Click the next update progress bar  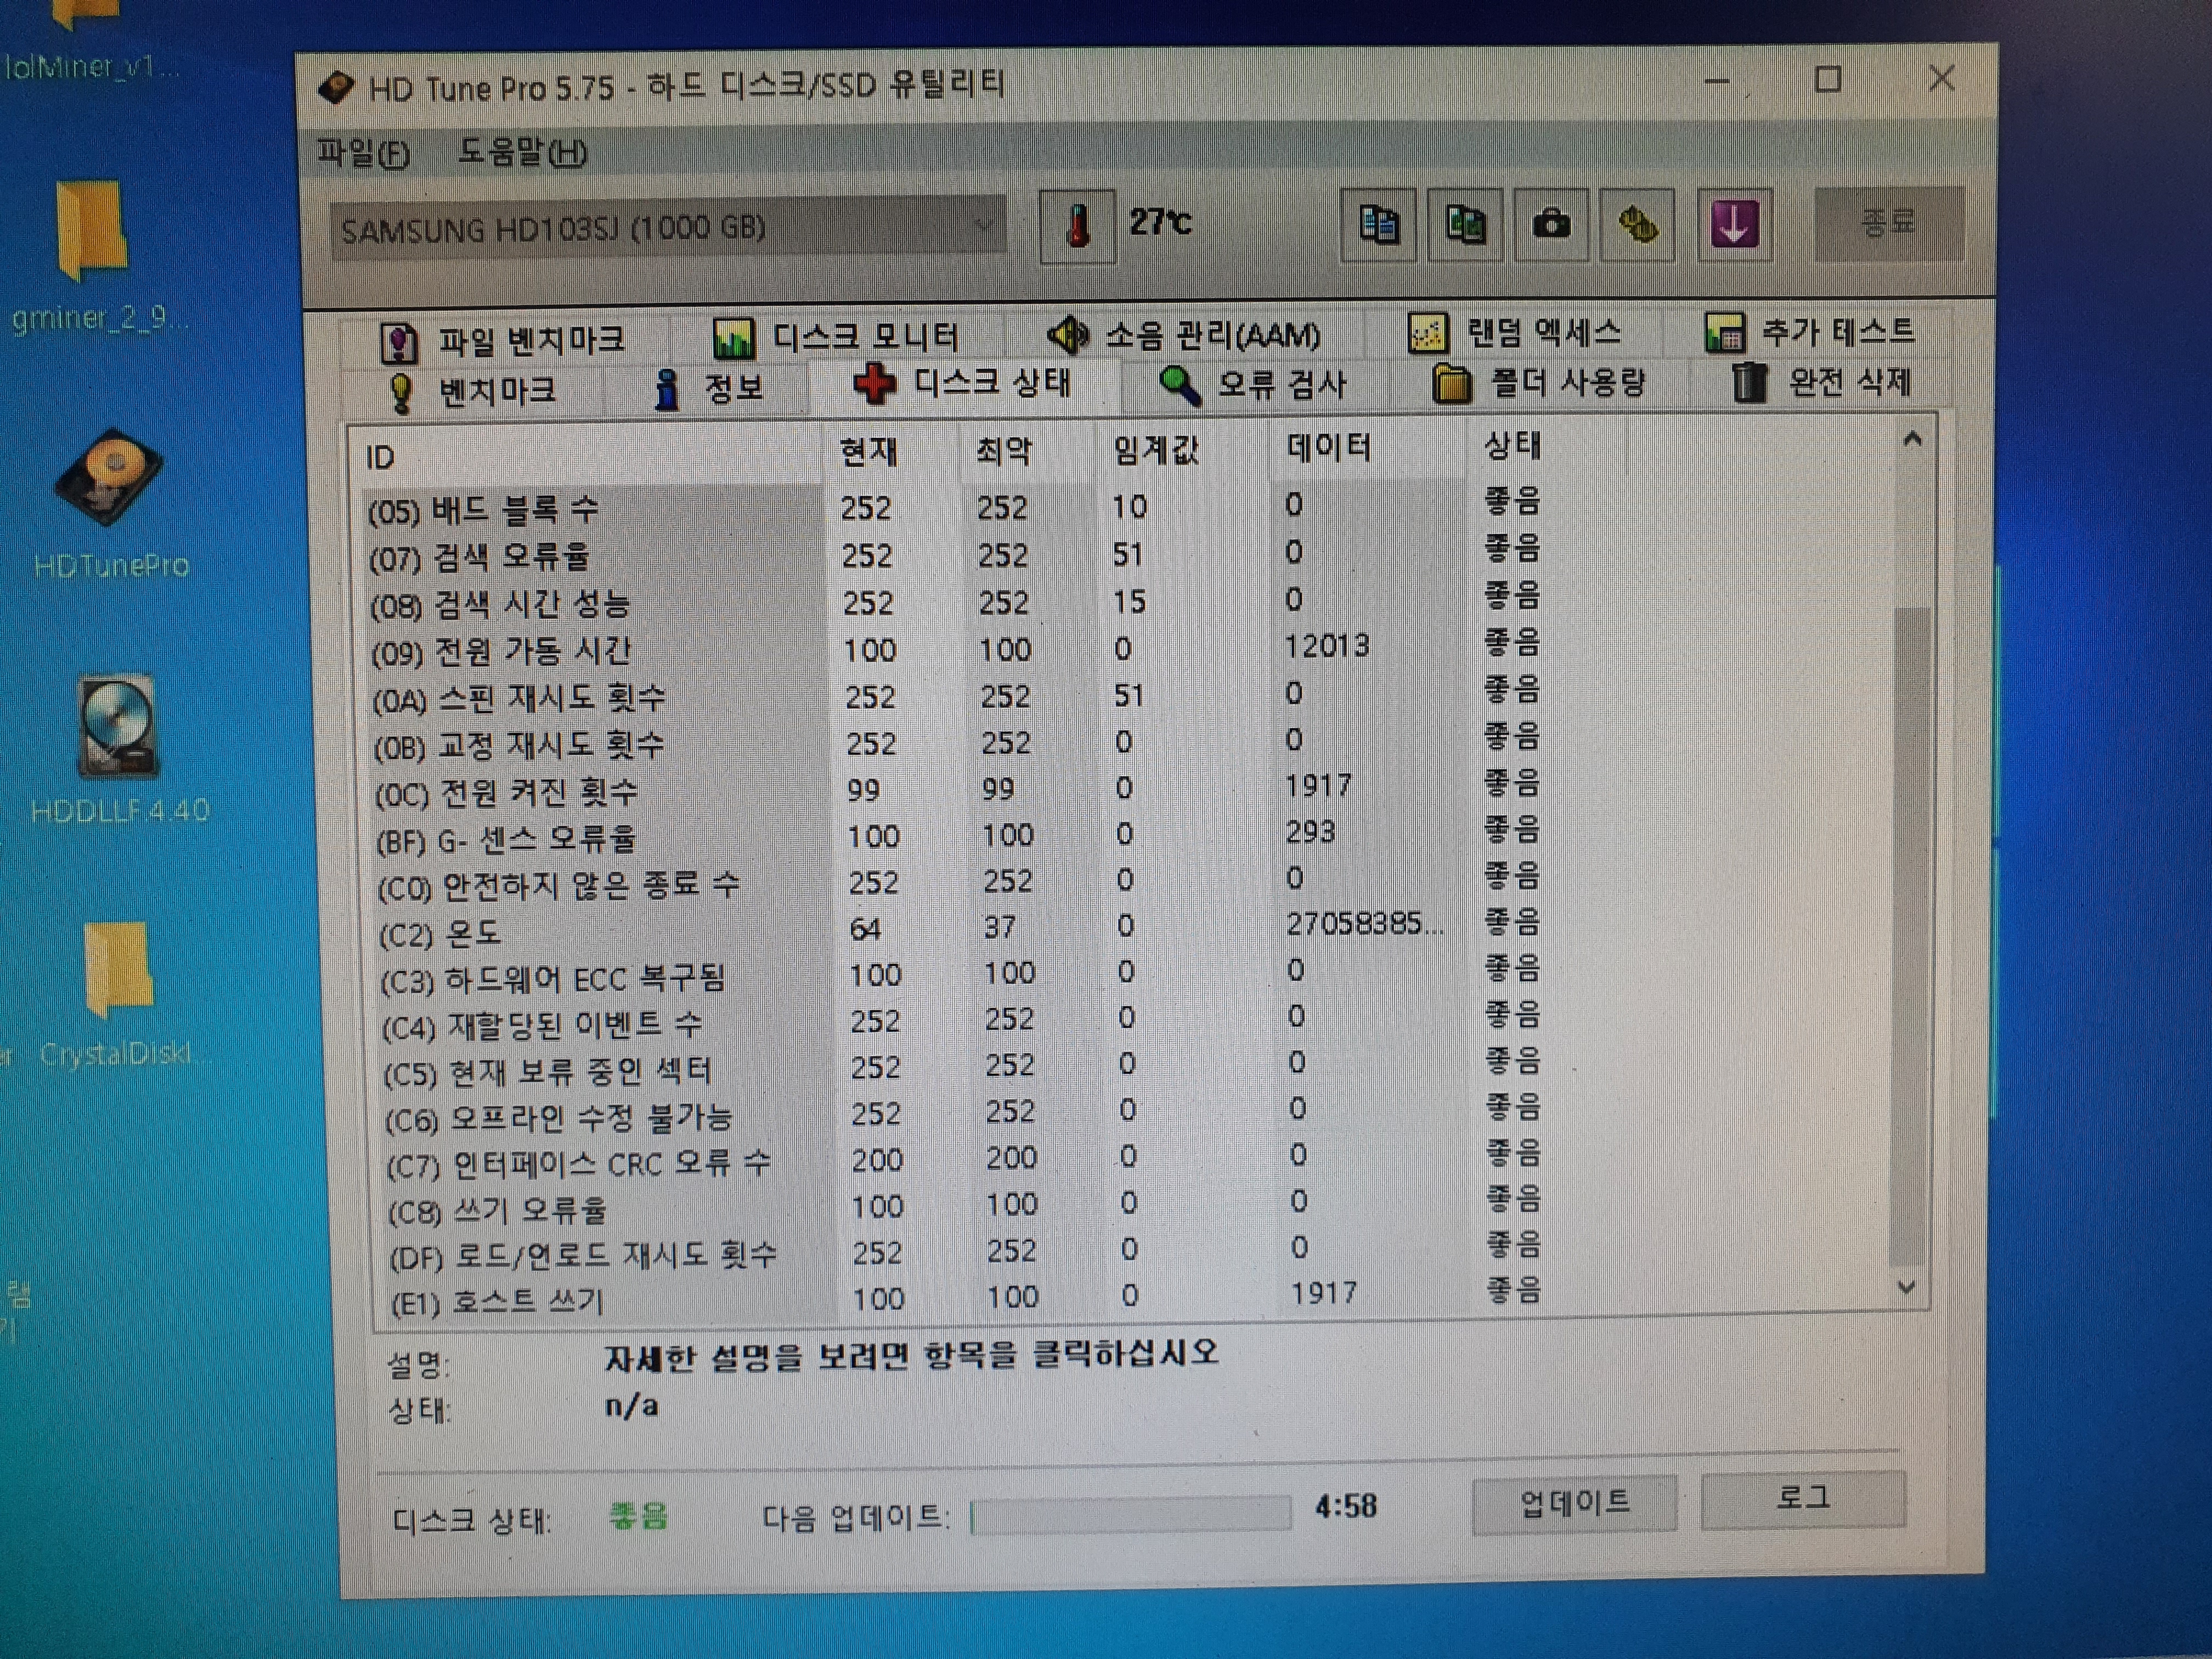point(1131,1514)
